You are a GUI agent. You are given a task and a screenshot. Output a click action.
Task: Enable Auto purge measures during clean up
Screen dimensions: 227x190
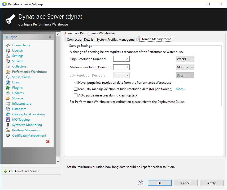point(76,95)
